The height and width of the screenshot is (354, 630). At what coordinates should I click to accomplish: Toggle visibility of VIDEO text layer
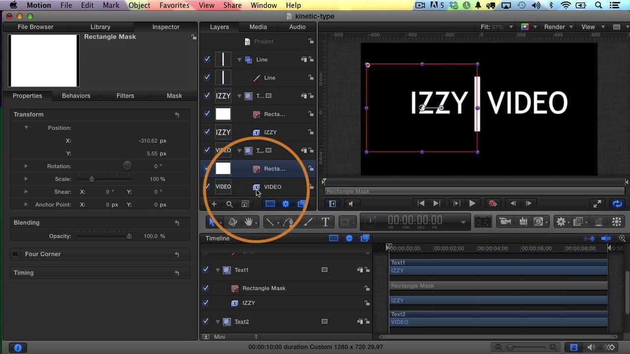[207, 187]
